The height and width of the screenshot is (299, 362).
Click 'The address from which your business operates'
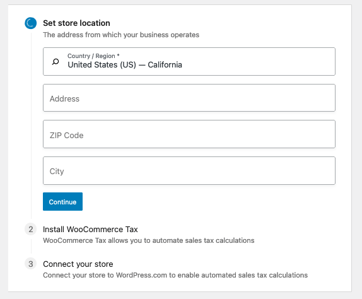(x=121, y=35)
